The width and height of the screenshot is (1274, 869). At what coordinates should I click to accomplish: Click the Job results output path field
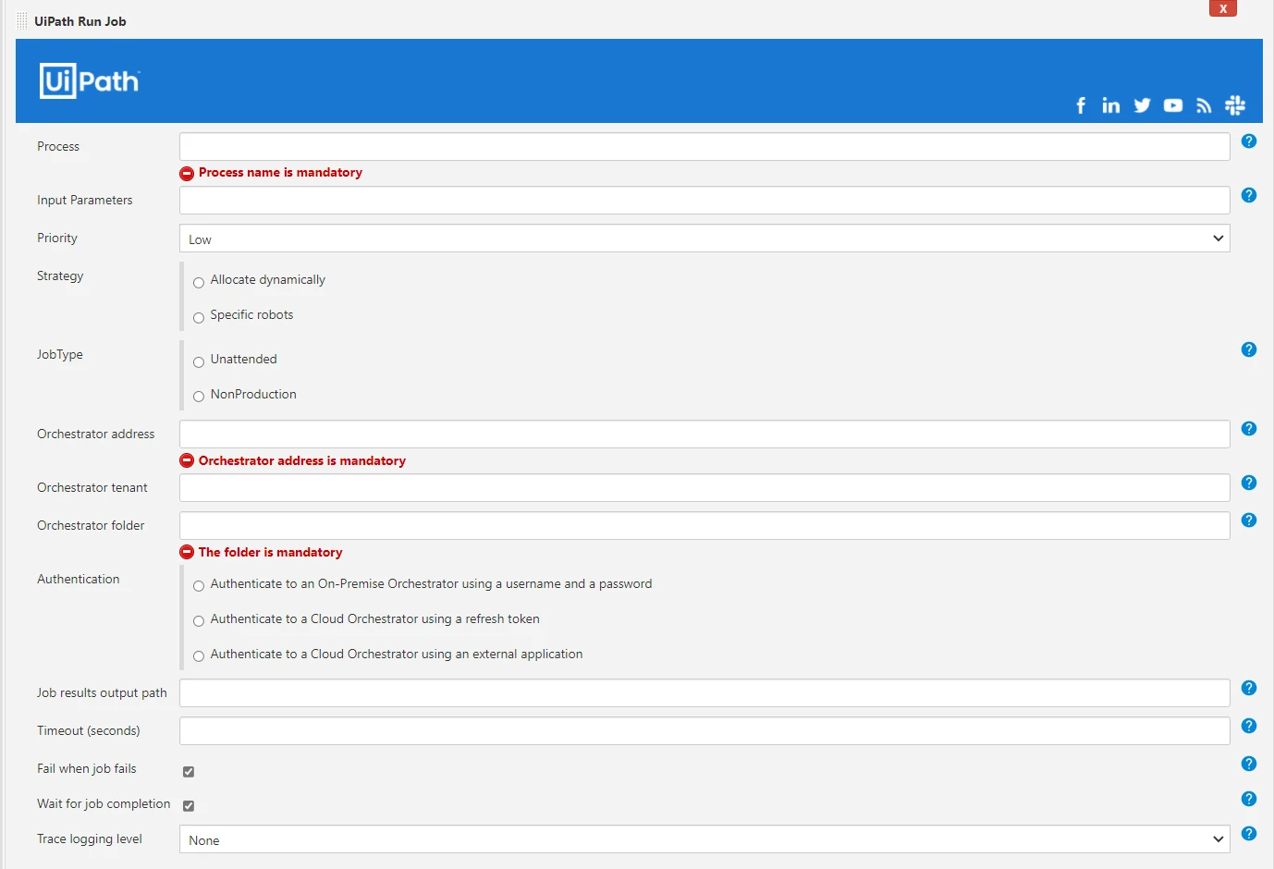(704, 693)
